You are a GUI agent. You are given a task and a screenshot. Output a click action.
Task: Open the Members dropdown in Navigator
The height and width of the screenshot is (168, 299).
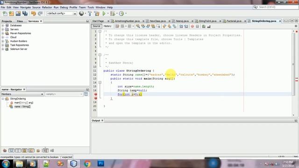pos(22,94)
